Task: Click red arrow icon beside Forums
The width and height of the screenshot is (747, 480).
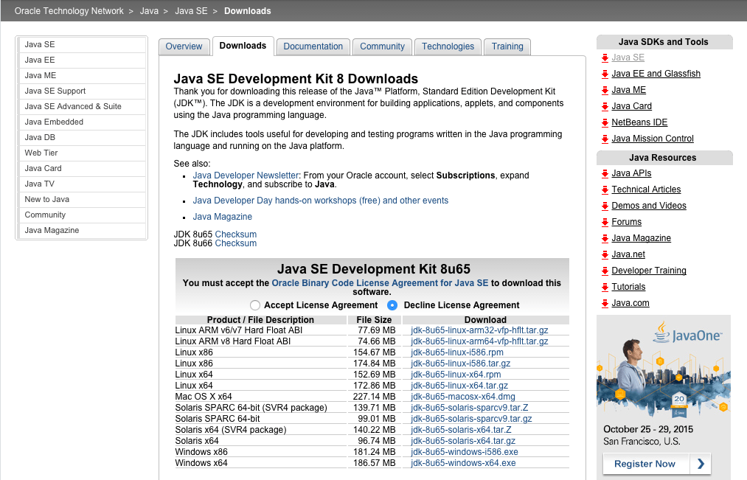Action: click(605, 223)
